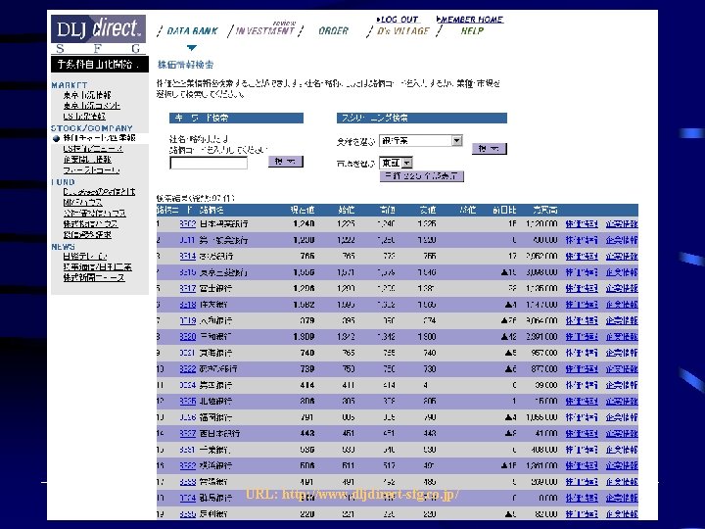The image size is (705, 529).
Task: Open the HELP menu
Action: coord(472,31)
